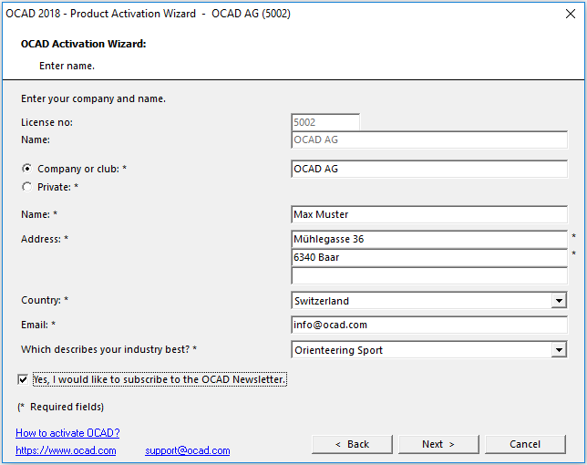
Task: Open the How to activate OCAD link
Action: 67,433
